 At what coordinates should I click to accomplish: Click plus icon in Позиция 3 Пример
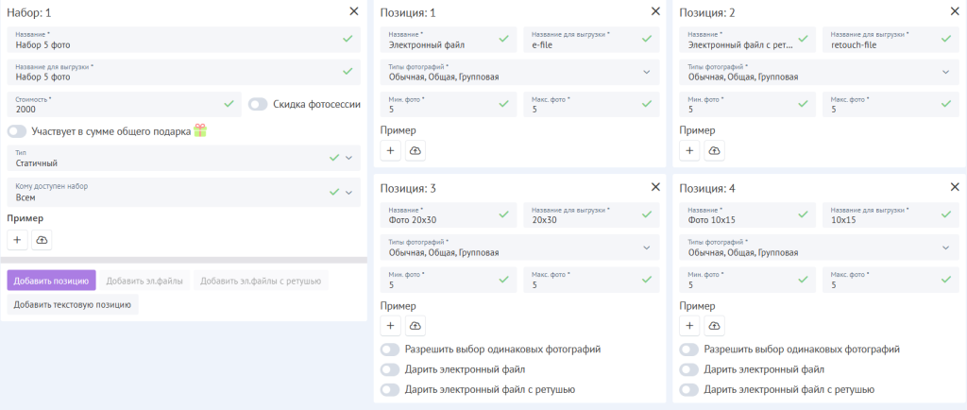pos(391,326)
